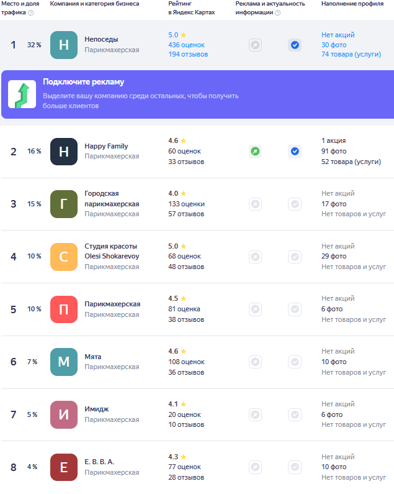The height and width of the screenshot is (494, 394).
Task: Click the grey verification badge for Студия красоты
Action: [295, 257]
